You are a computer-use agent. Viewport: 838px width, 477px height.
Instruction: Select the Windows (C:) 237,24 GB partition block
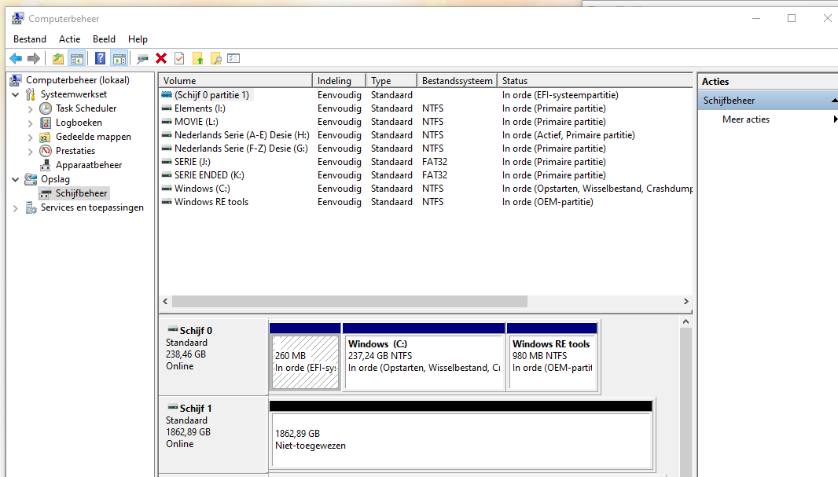pos(424,356)
